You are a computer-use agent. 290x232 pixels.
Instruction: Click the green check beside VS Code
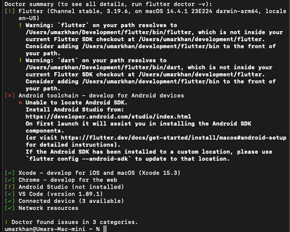pyautogui.click(x=10, y=194)
